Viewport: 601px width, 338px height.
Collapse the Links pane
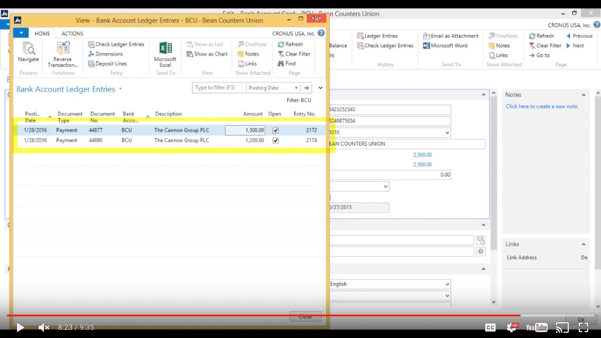(583, 244)
